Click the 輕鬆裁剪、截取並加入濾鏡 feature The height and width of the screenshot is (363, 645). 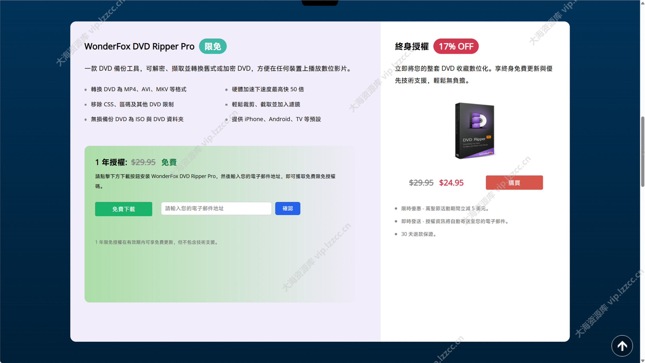click(266, 104)
